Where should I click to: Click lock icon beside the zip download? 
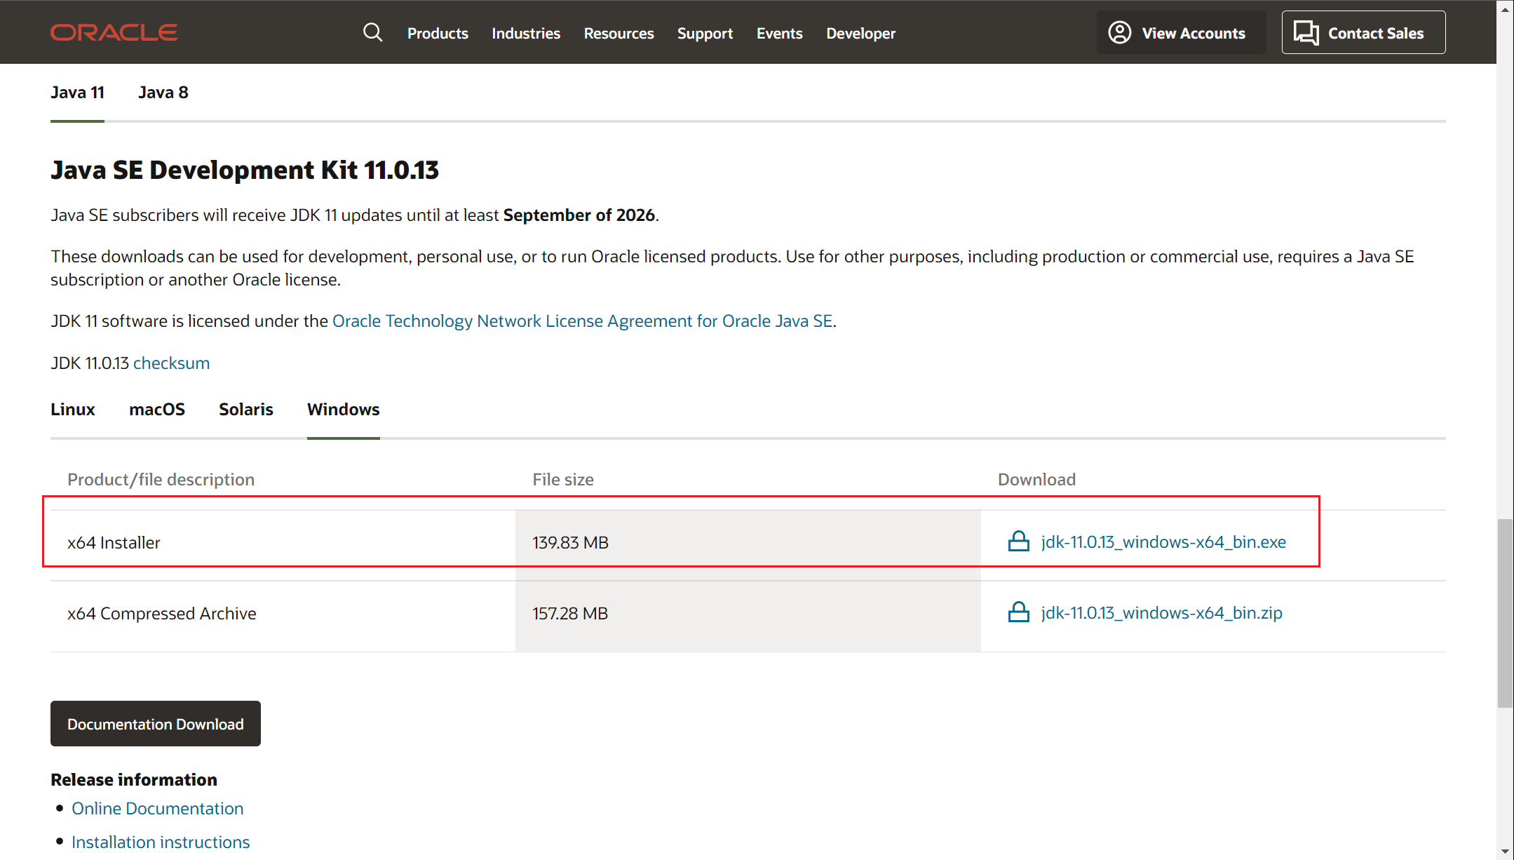[x=1018, y=612]
